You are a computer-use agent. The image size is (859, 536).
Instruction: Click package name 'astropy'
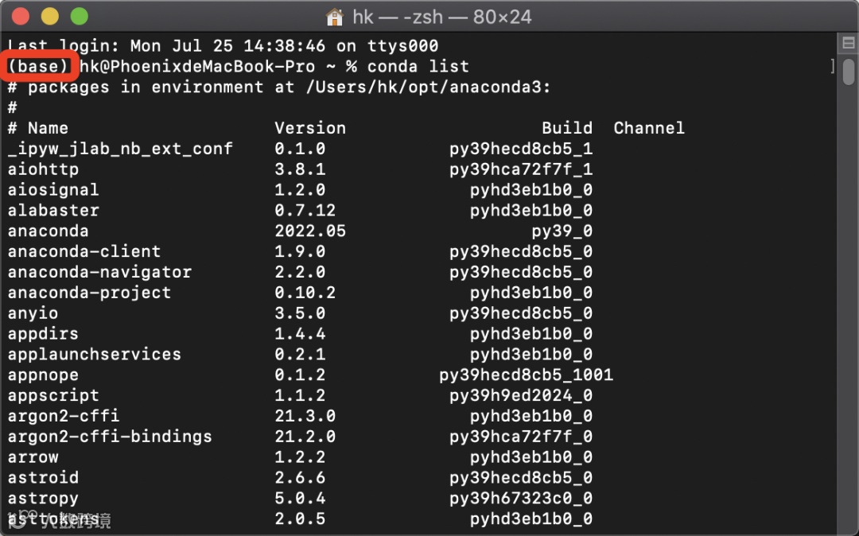point(43,498)
